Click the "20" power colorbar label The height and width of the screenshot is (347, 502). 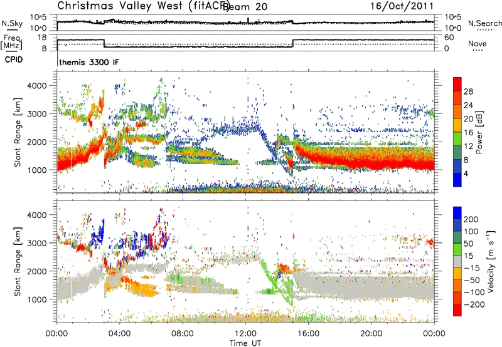click(468, 119)
